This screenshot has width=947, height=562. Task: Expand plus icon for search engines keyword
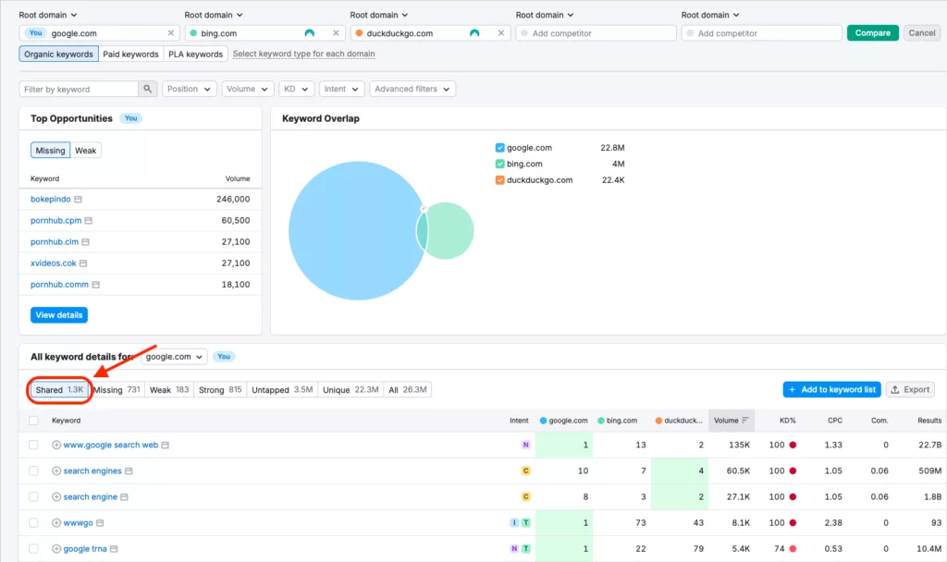[56, 470]
